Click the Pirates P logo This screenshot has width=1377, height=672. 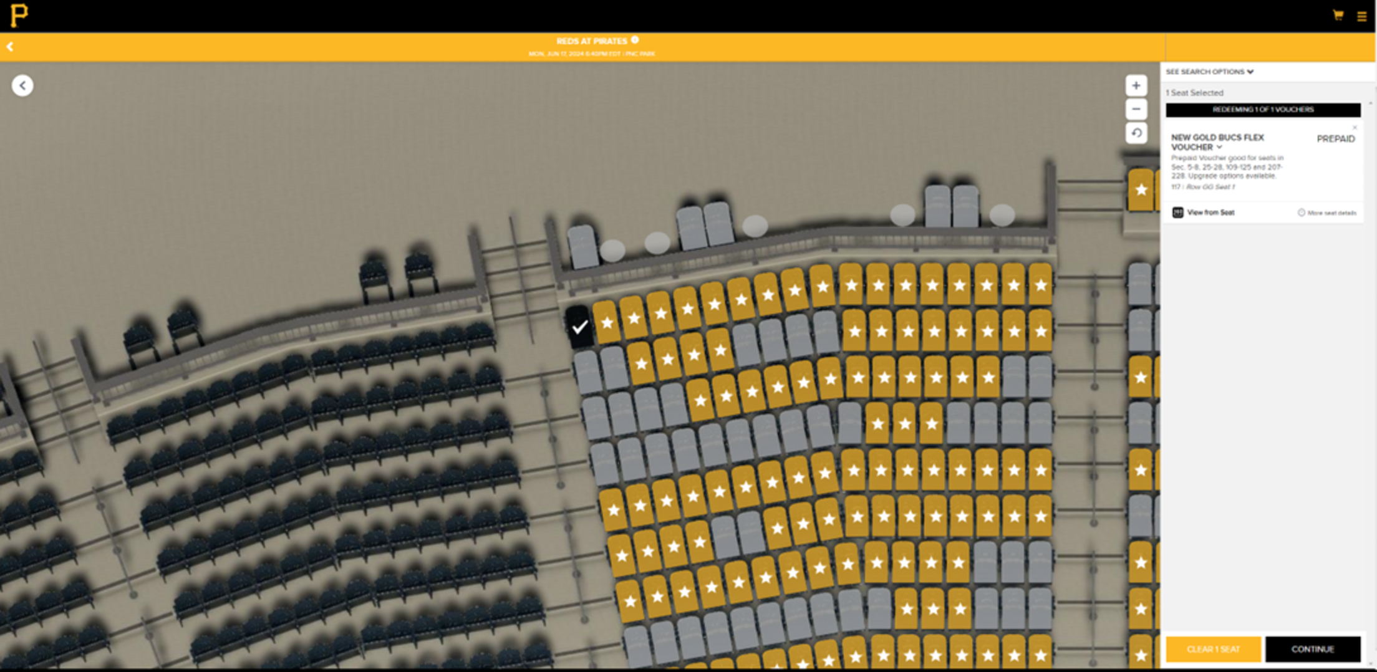point(19,15)
